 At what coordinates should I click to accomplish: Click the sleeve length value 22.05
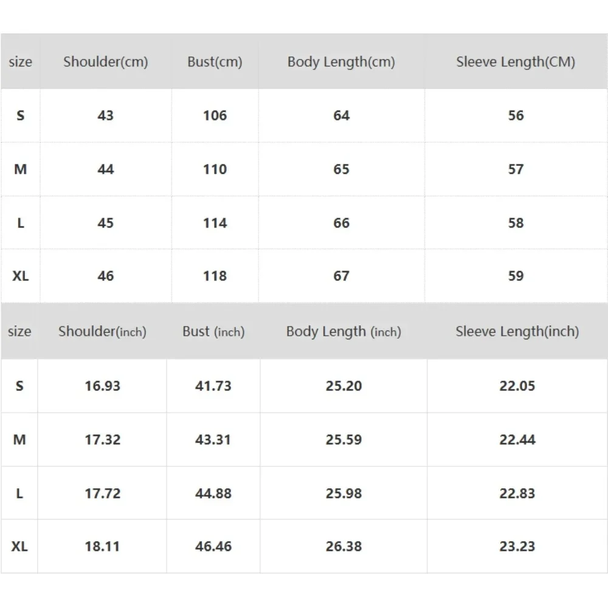(517, 385)
